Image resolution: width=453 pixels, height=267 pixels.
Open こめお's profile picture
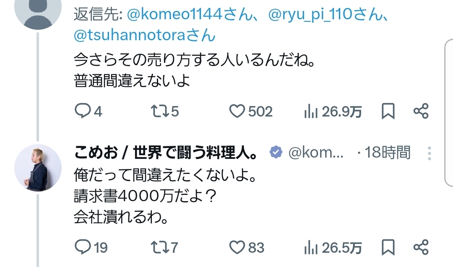pyautogui.click(x=38, y=168)
